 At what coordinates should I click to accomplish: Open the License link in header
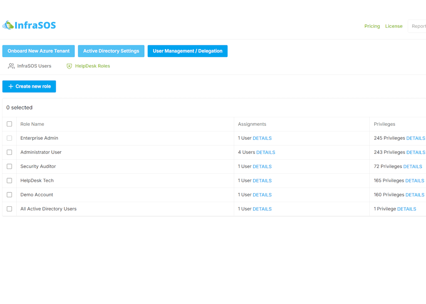point(394,26)
